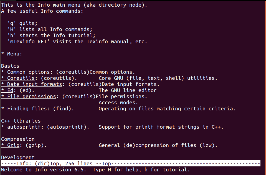266x175 pixels.
Task: Follow the Gzip menu link
Action: pyautogui.click(x=10, y=145)
